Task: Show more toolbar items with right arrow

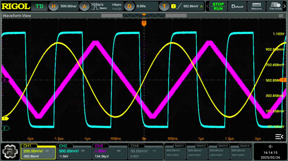Action: [x=285, y=6]
